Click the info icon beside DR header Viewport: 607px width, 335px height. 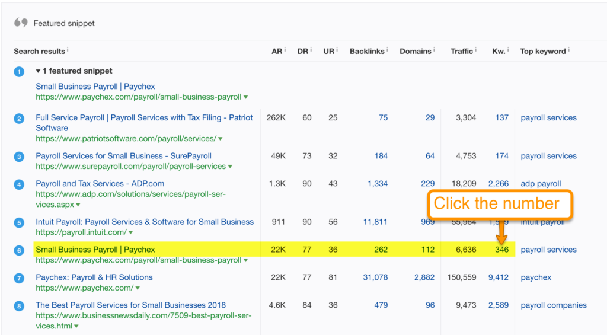pyautogui.click(x=311, y=49)
